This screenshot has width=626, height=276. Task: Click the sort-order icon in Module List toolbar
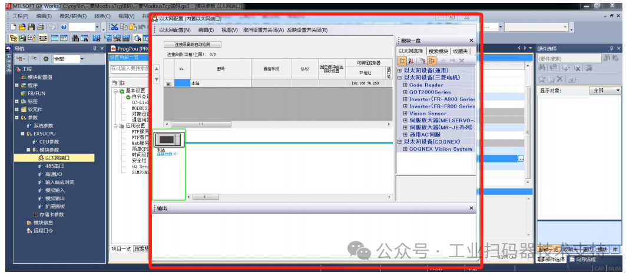tap(411, 61)
